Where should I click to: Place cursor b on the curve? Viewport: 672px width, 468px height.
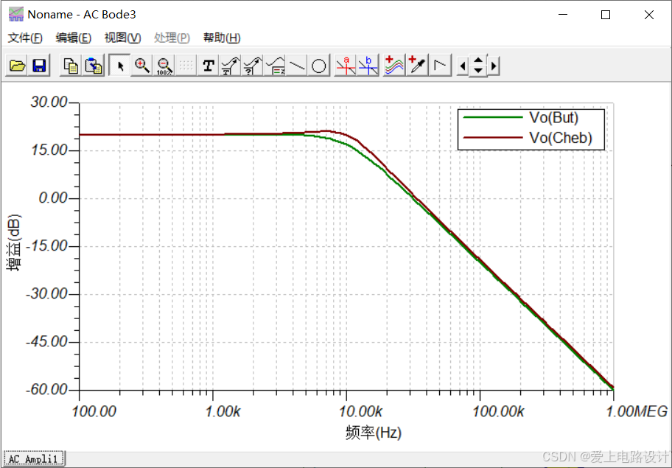(368, 66)
